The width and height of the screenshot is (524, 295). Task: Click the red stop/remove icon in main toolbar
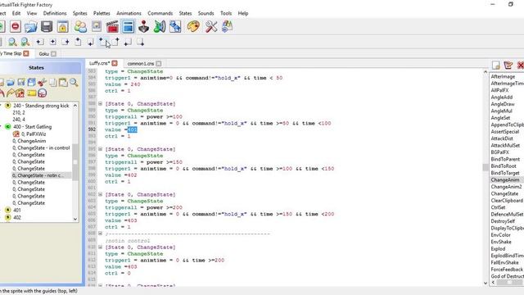(x=15, y=26)
